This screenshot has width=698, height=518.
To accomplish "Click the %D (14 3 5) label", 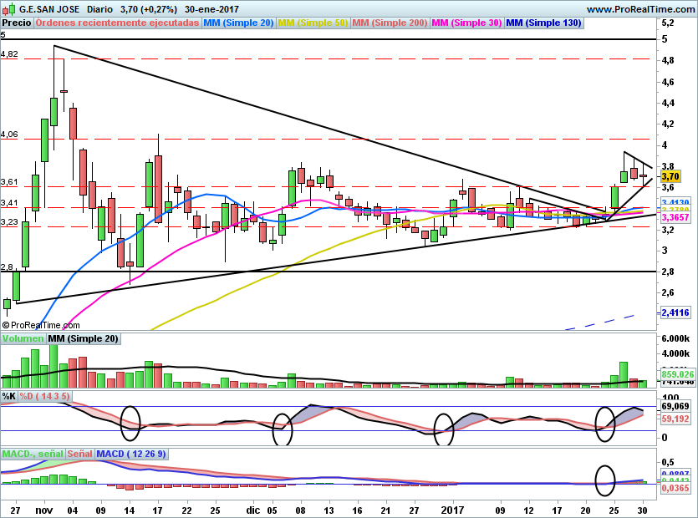I will (44, 396).
